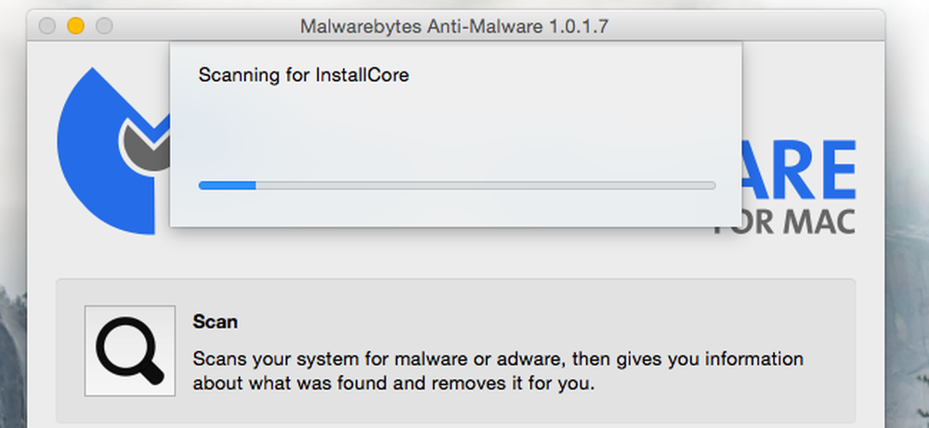929x428 pixels.
Task: Click an empty area of the scanning sheet
Action: click(x=455, y=130)
